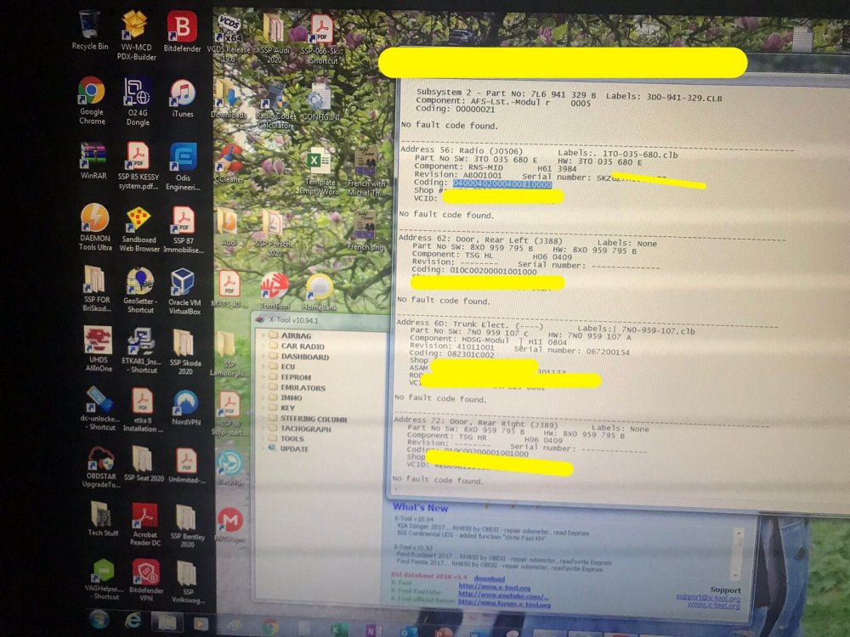Click support@x-tool.org email link
Viewport: 850px width, 637px height.
click(707, 597)
